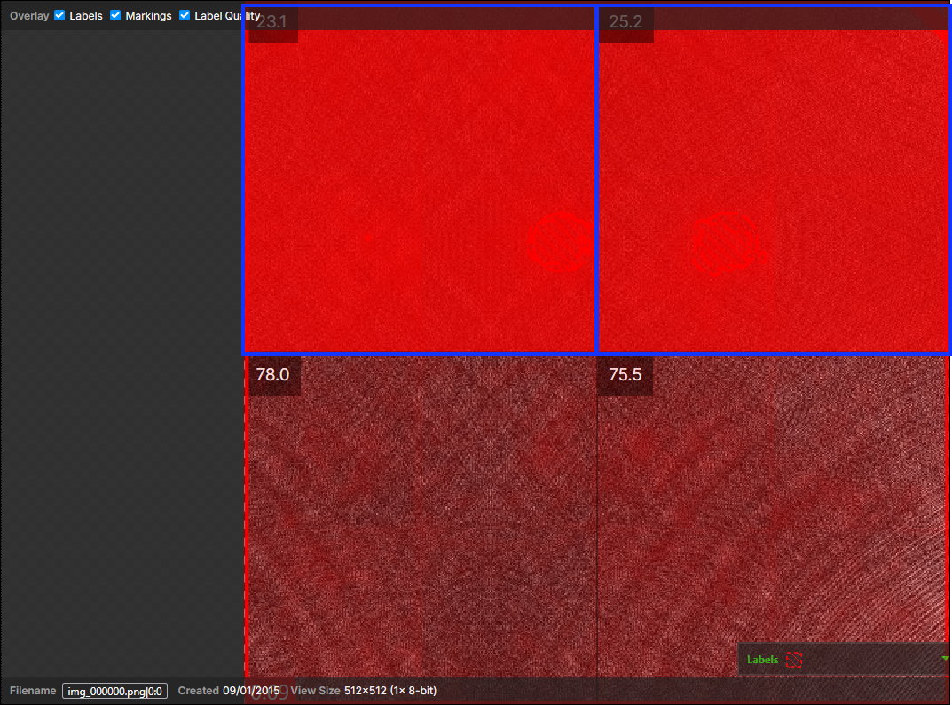This screenshot has width=952, height=705.
Task: Click the circular marking in the 23.1 tile
Action: pos(557,242)
